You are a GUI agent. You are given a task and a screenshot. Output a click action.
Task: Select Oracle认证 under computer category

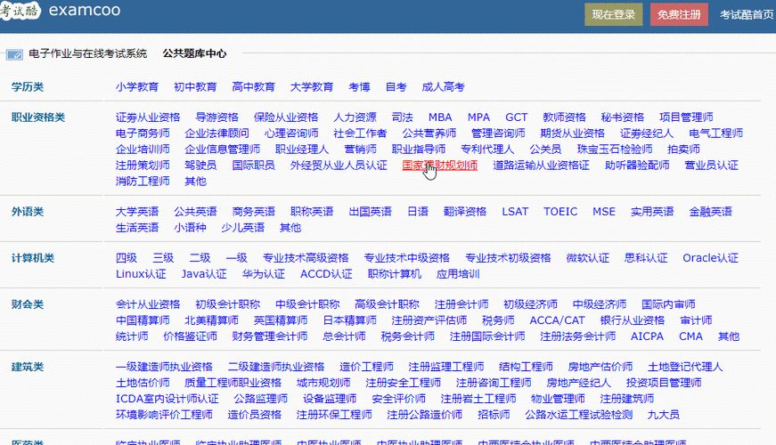(710, 258)
